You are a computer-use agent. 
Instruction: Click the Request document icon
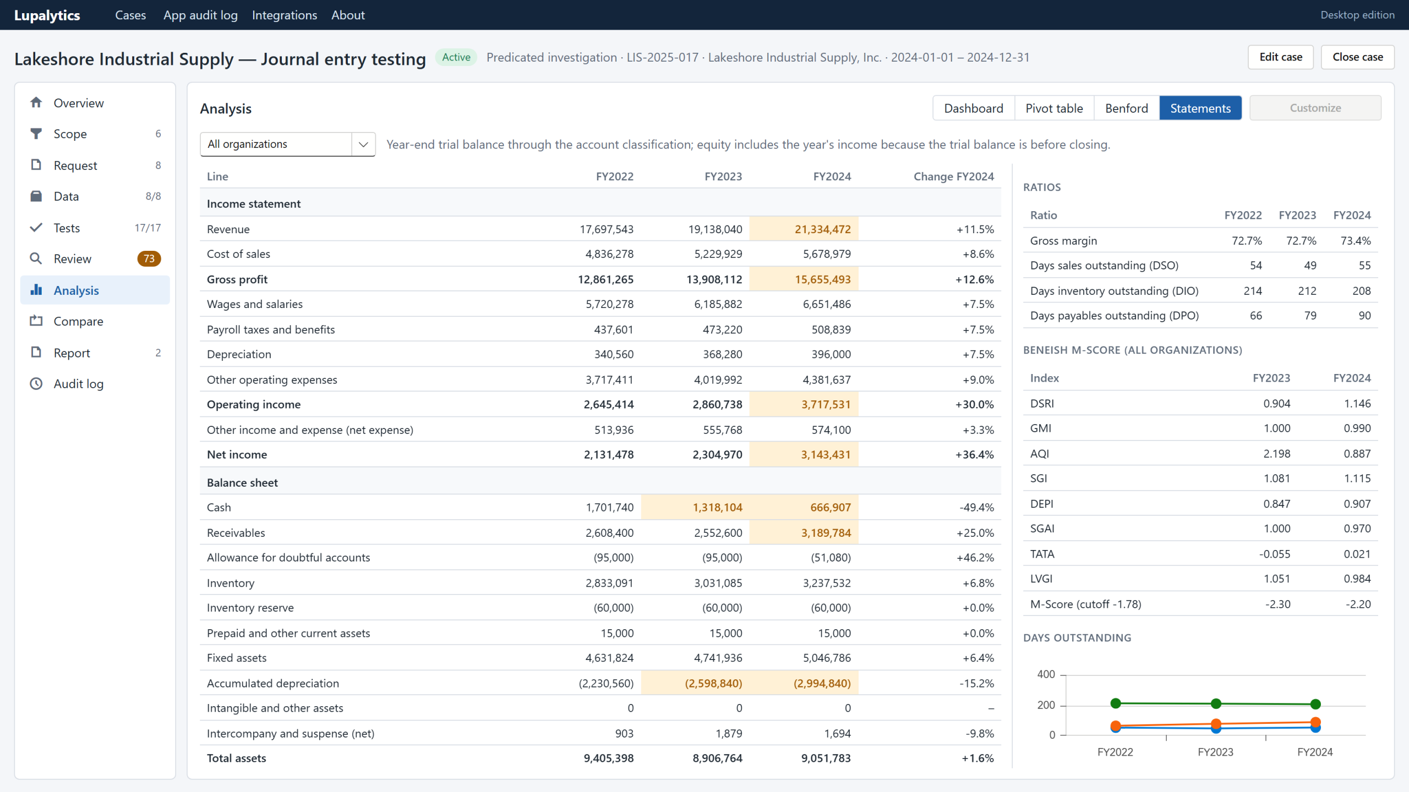pyautogui.click(x=36, y=165)
